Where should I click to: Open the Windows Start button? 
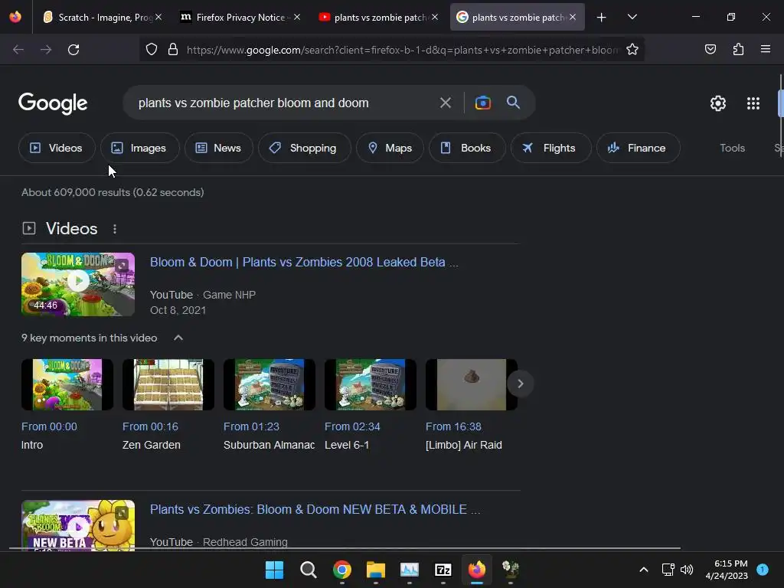[x=275, y=570]
